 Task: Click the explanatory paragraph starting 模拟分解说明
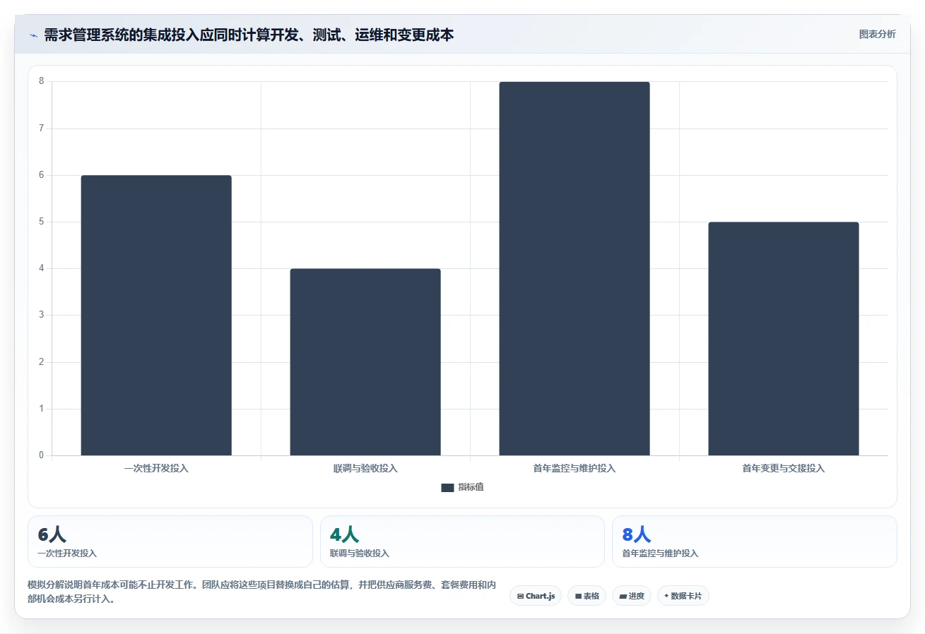261,592
